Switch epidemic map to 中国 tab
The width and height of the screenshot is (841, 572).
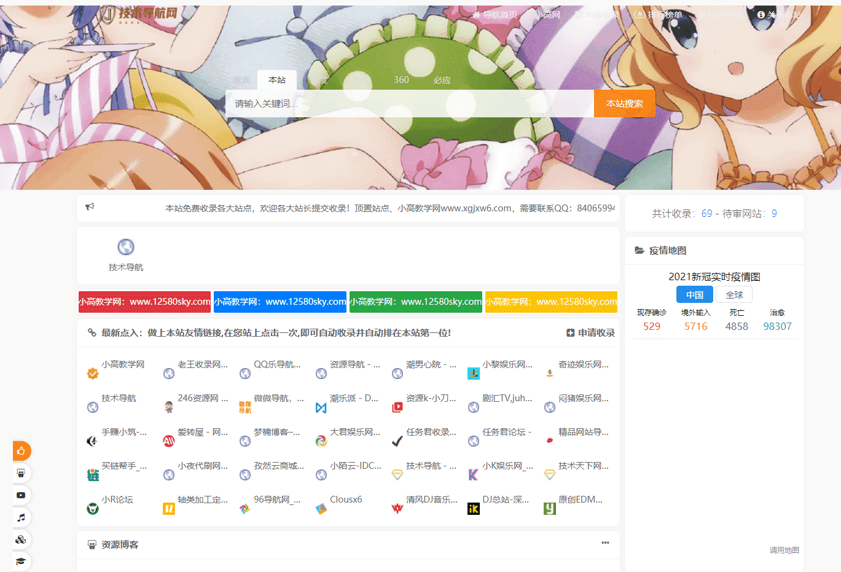[695, 295]
